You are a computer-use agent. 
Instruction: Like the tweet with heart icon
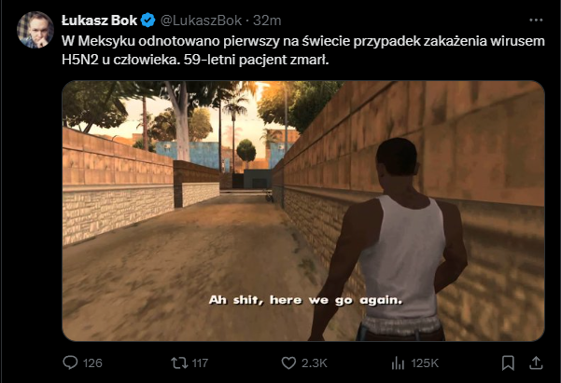288,363
